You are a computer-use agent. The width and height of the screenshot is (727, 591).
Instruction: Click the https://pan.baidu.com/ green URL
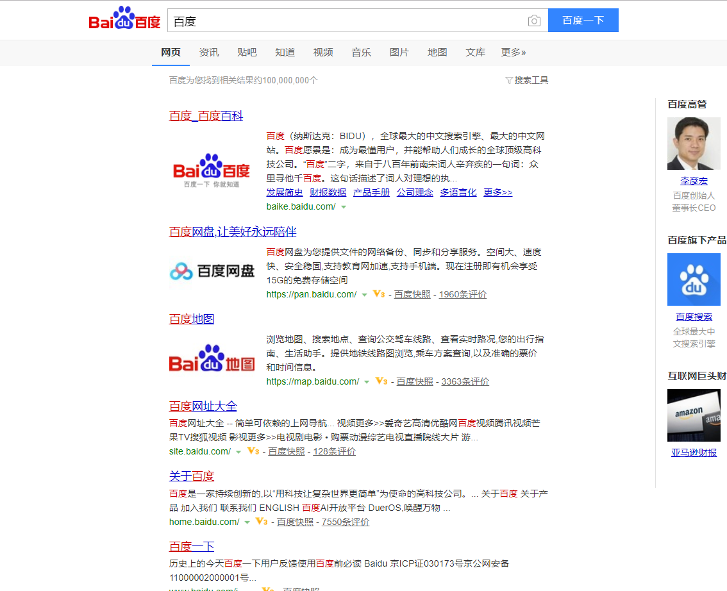(x=312, y=294)
